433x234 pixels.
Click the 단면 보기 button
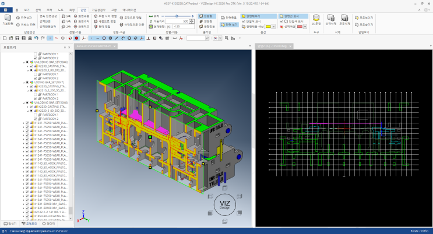pyautogui.click(x=229, y=24)
